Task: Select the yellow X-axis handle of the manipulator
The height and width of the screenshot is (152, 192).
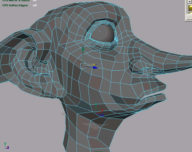Action: [x=94, y=65]
